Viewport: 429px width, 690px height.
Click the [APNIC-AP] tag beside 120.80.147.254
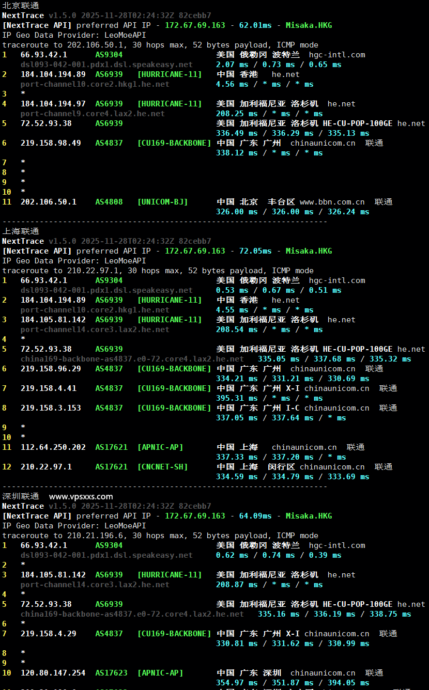[x=160, y=672]
